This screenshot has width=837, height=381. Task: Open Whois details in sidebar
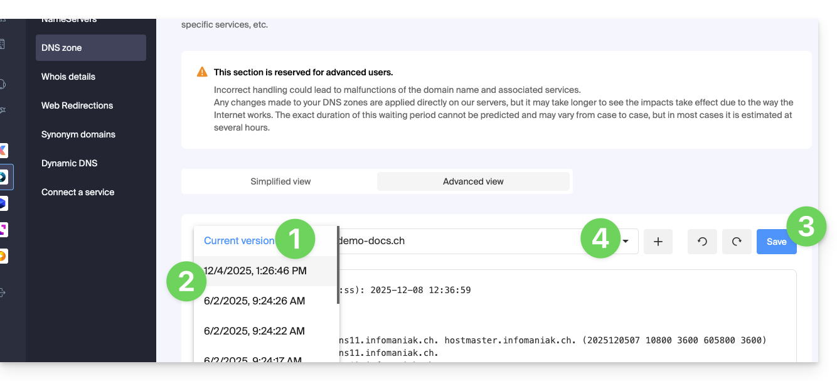pyautogui.click(x=68, y=77)
